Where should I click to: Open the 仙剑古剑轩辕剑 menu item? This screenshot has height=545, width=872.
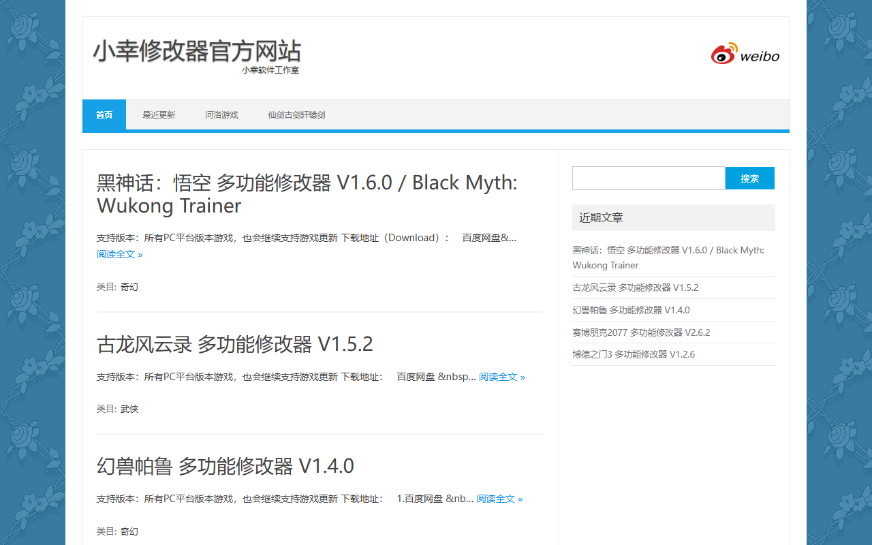pyautogui.click(x=296, y=114)
